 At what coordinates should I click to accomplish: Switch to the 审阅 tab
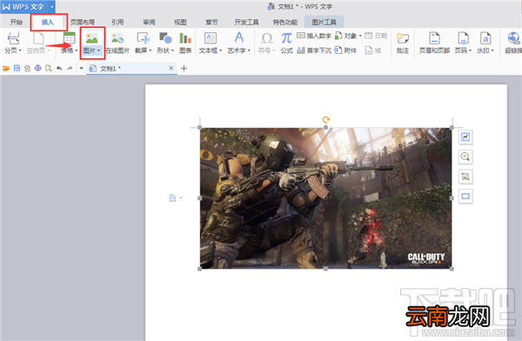(149, 23)
